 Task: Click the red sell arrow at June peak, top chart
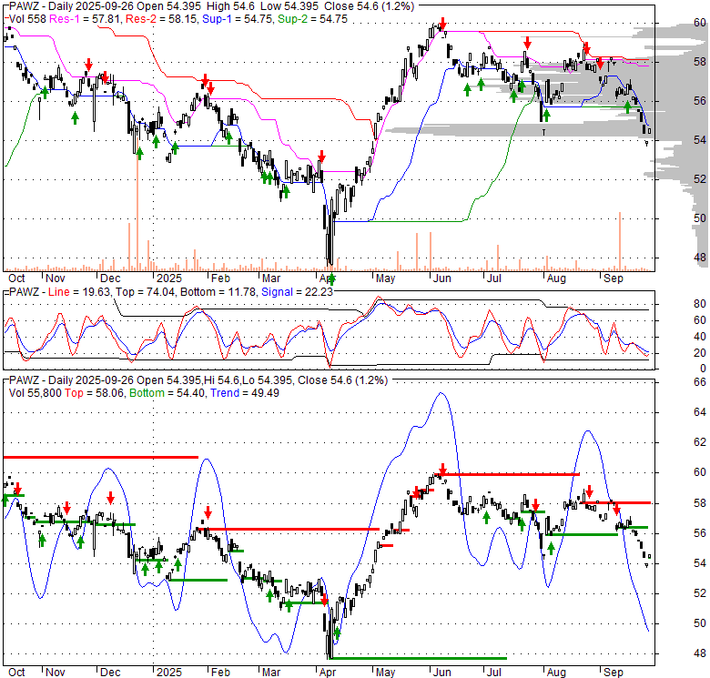coord(443,24)
